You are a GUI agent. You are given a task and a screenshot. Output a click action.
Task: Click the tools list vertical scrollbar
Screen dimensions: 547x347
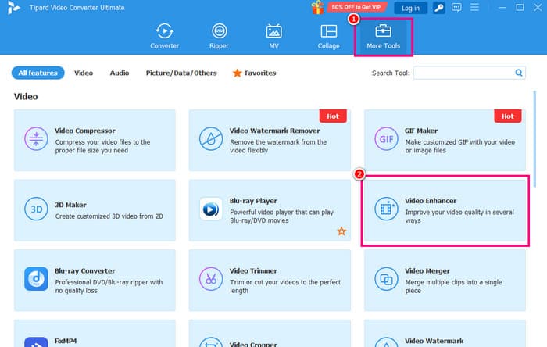click(534, 139)
